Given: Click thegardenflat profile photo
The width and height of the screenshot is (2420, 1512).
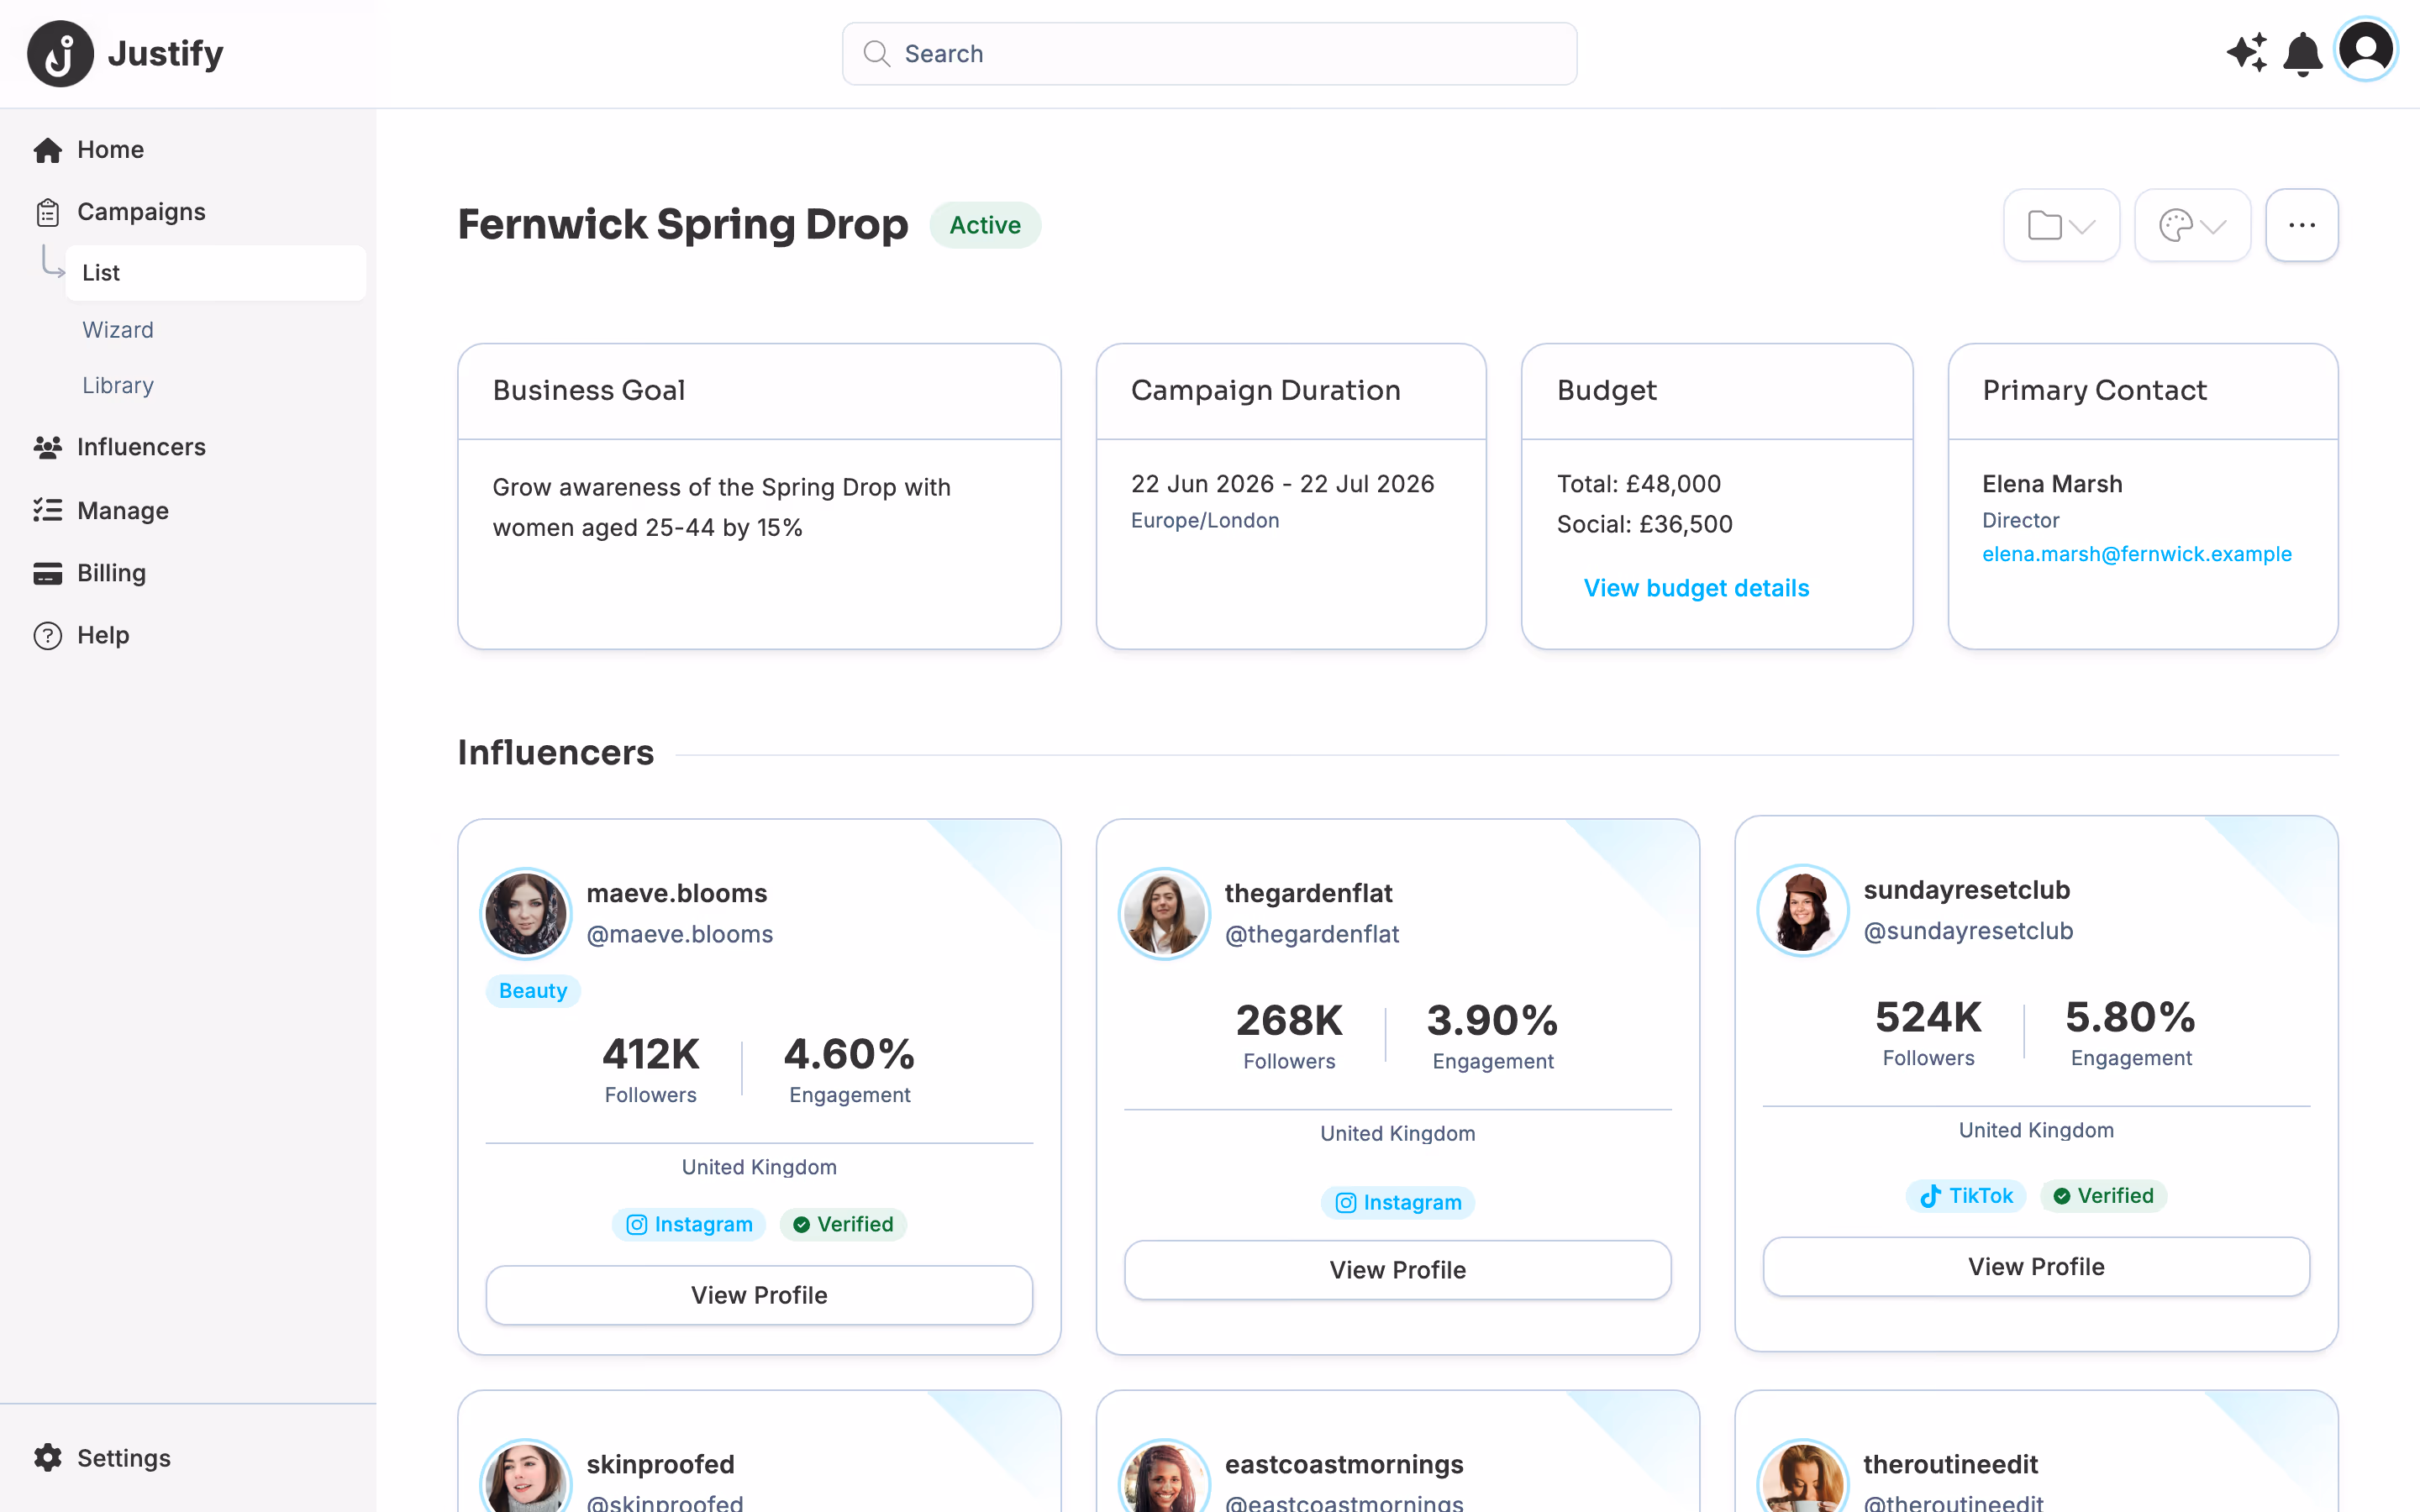Looking at the screenshot, I should click(1164, 913).
